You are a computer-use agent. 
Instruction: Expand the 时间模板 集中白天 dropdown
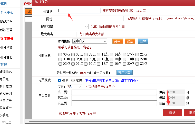[x=90, y=41]
